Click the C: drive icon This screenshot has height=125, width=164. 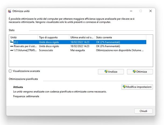coord(12,41)
